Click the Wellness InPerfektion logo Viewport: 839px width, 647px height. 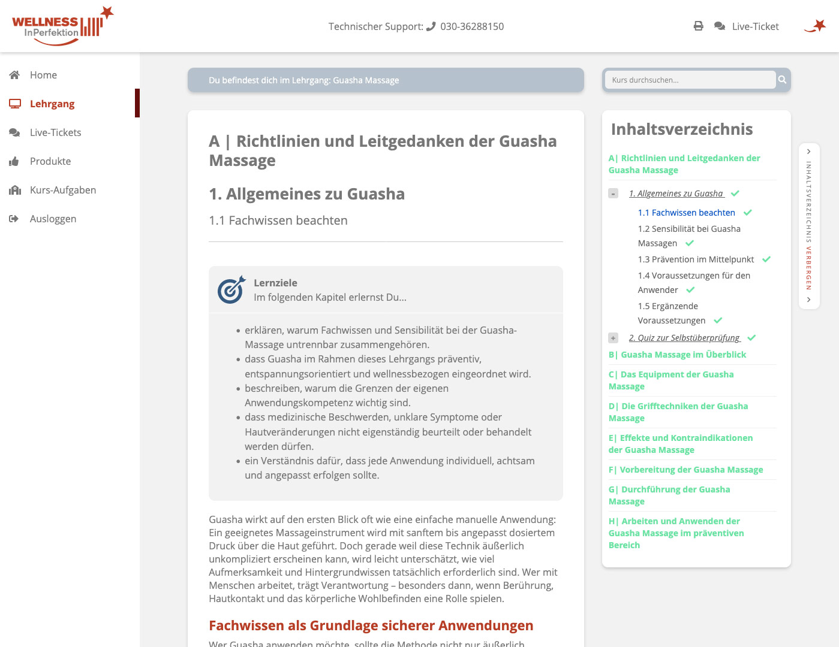(62, 26)
